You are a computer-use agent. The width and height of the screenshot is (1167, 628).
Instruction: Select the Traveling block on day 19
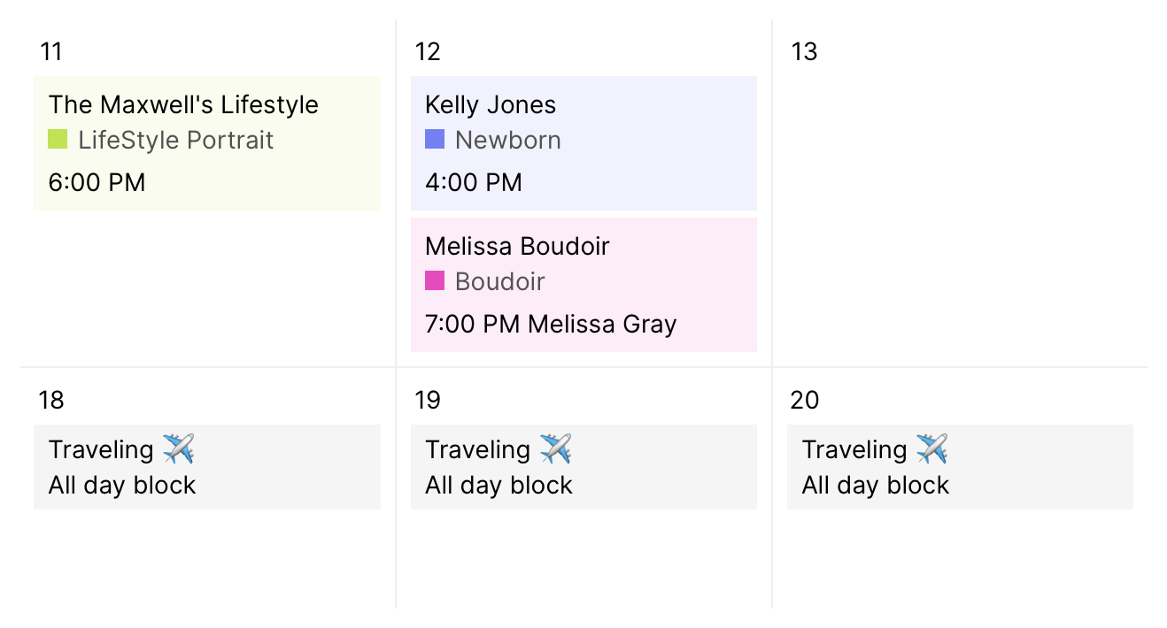click(x=583, y=467)
